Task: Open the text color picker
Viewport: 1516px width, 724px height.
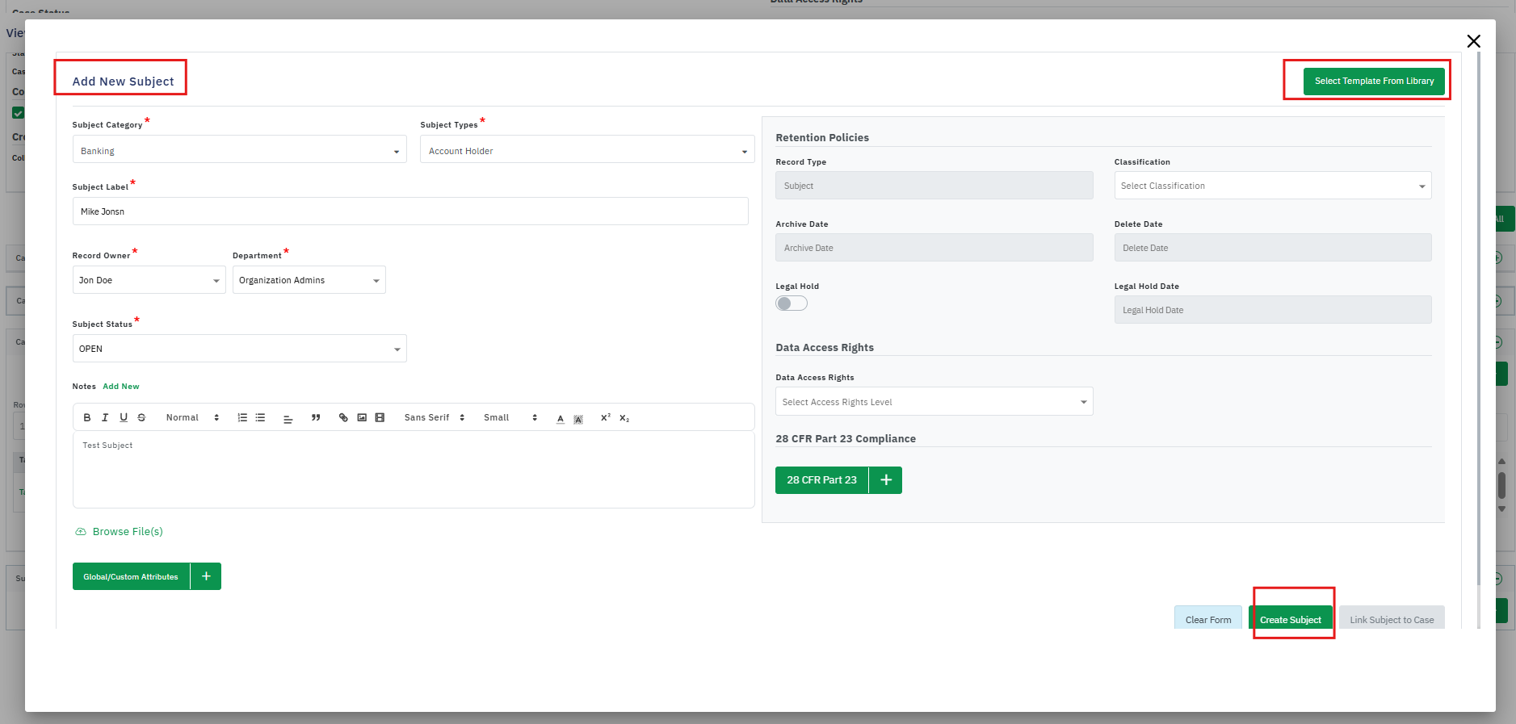Action: pos(561,418)
